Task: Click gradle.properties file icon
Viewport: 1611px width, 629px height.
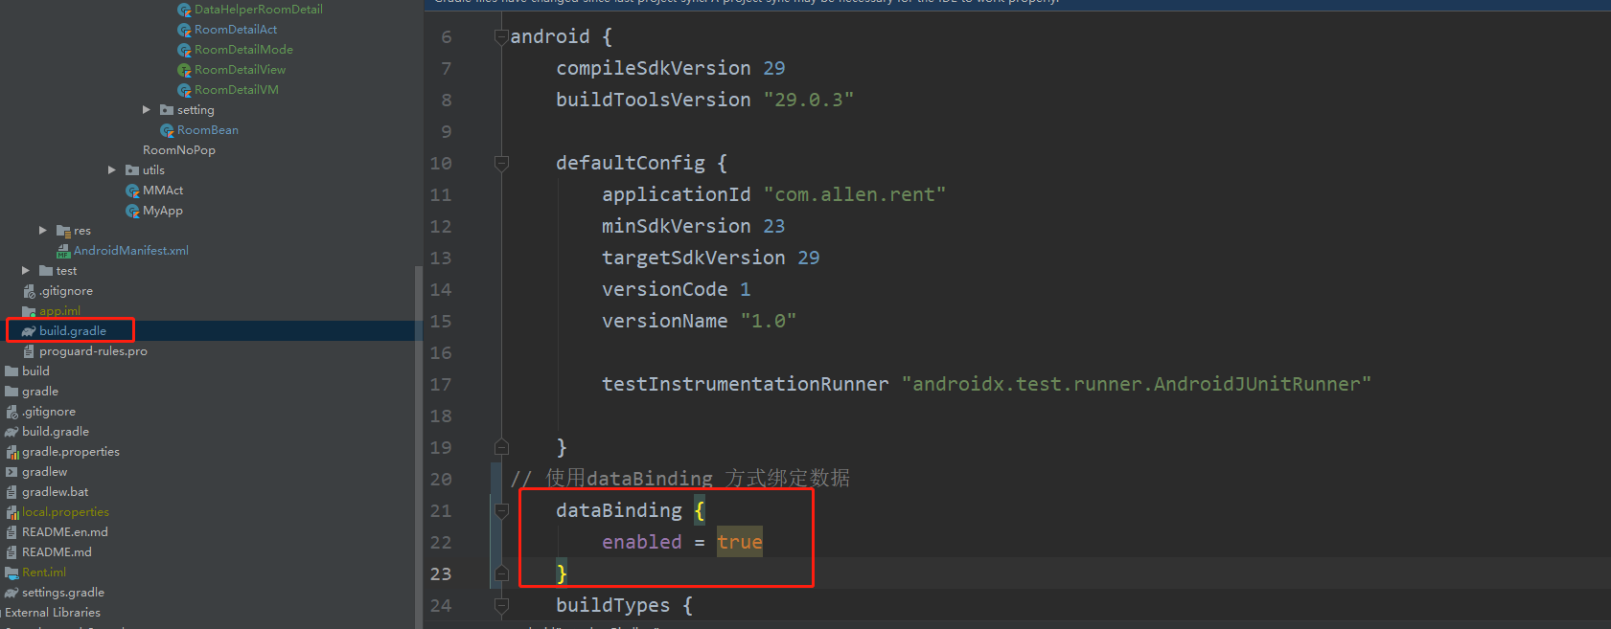Action: (12, 452)
